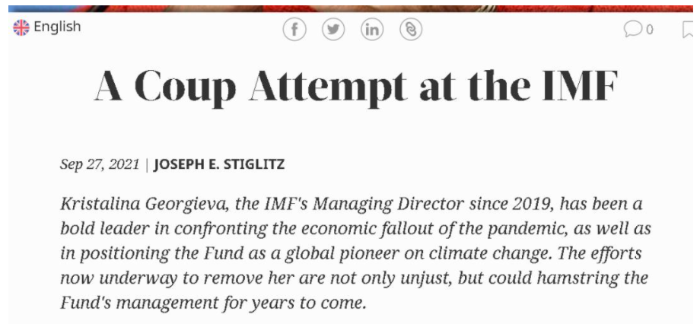700x324 pixels.
Task: Click the Sep 27, 2021 publication date
Action: click(x=100, y=164)
